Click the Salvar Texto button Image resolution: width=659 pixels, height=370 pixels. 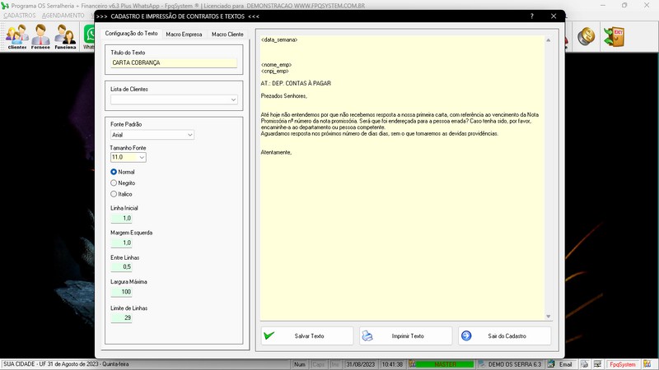tap(307, 336)
